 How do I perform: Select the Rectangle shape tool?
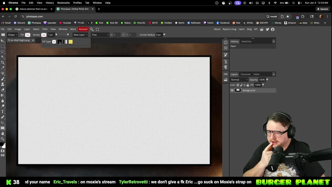pyautogui.click(x=3, y=128)
